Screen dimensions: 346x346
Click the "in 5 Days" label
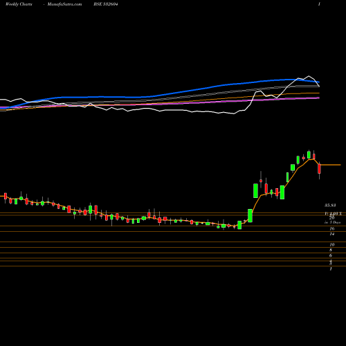coord(332,222)
